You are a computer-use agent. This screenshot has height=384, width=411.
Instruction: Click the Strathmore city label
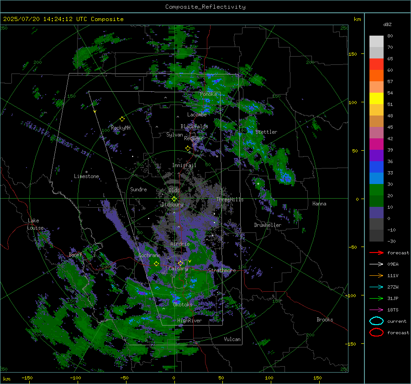(x=222, y=270)
